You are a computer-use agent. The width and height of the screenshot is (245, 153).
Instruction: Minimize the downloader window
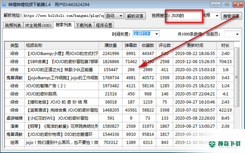click(x=216, y=4)
